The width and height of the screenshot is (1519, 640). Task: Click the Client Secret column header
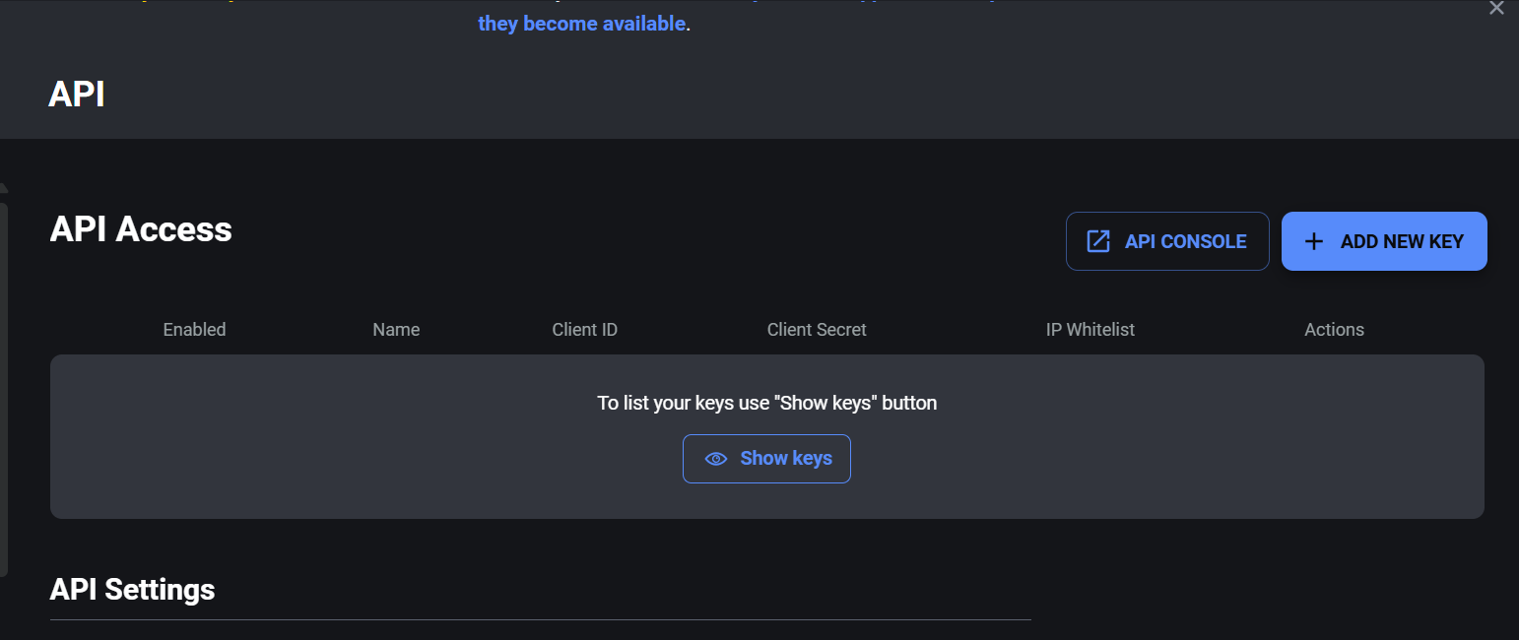pos(817,329)
